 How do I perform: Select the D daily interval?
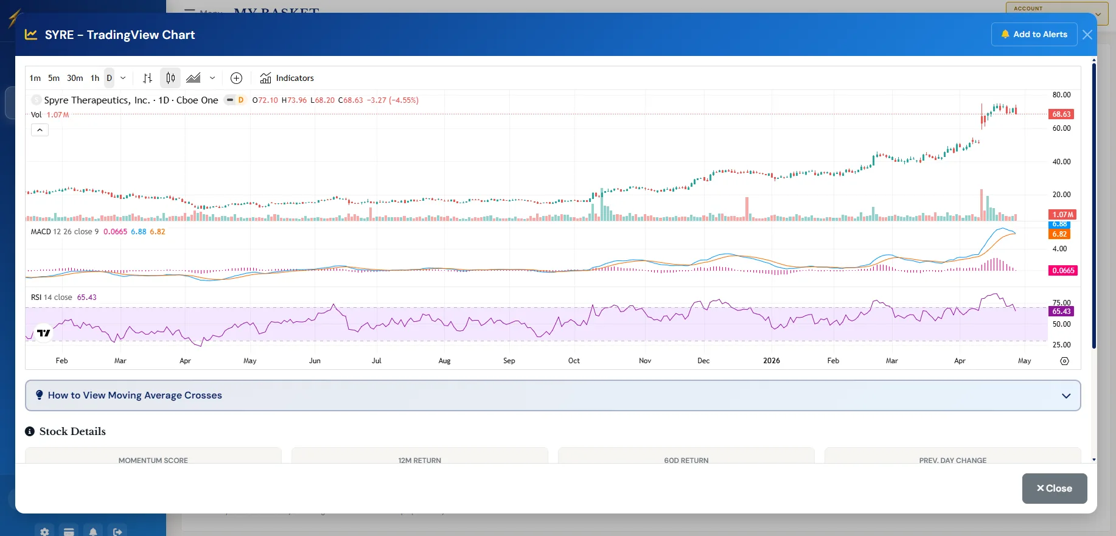tap(110, 78)
